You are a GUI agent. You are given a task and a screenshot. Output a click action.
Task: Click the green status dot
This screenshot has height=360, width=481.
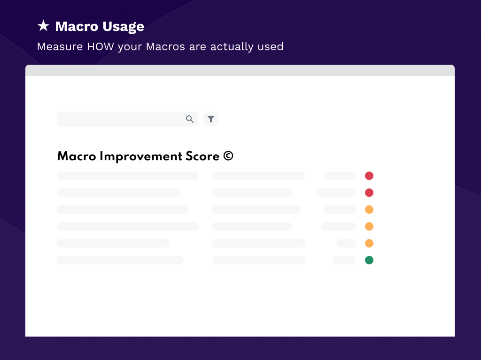point(369,260)
